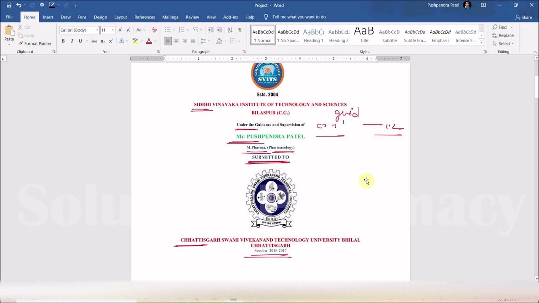Switch to the Draw tab
Image resolution: width=539 pixels, height=303 pixels.
[66, 17]
